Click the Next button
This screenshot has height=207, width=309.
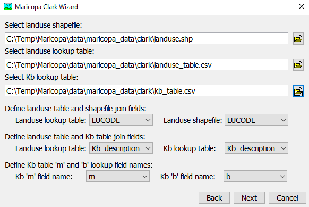tap(250, 198)
